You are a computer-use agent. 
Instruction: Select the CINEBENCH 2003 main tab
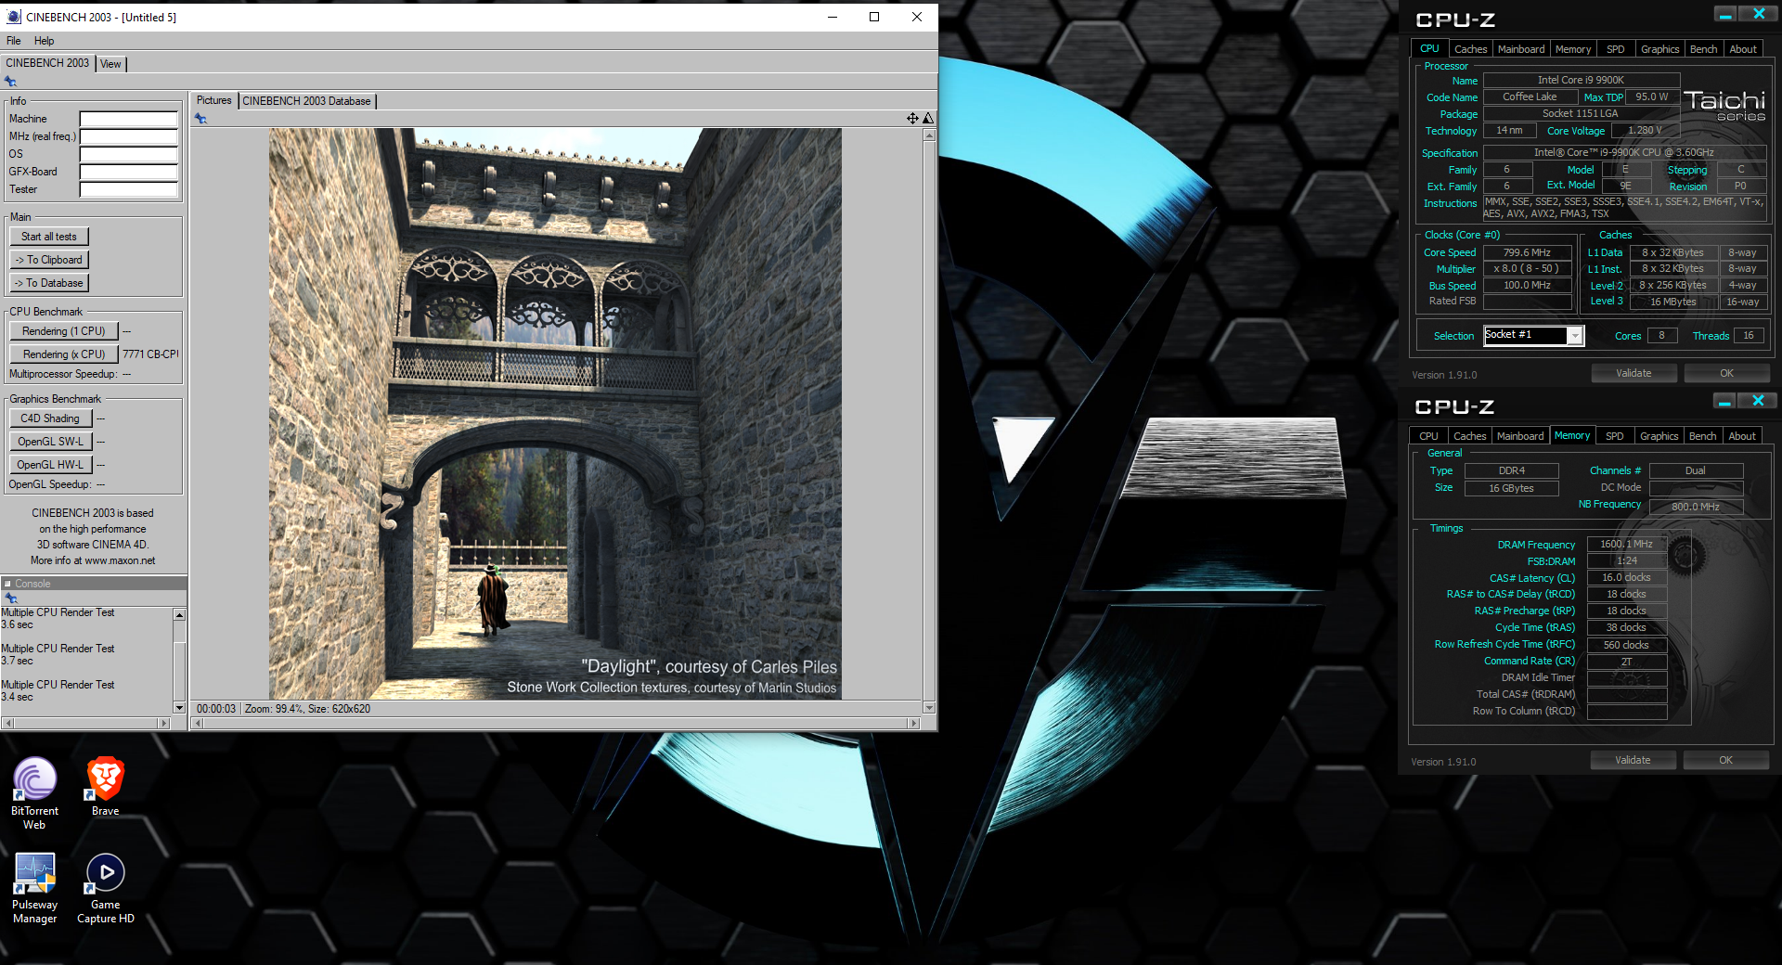[47, 63]
